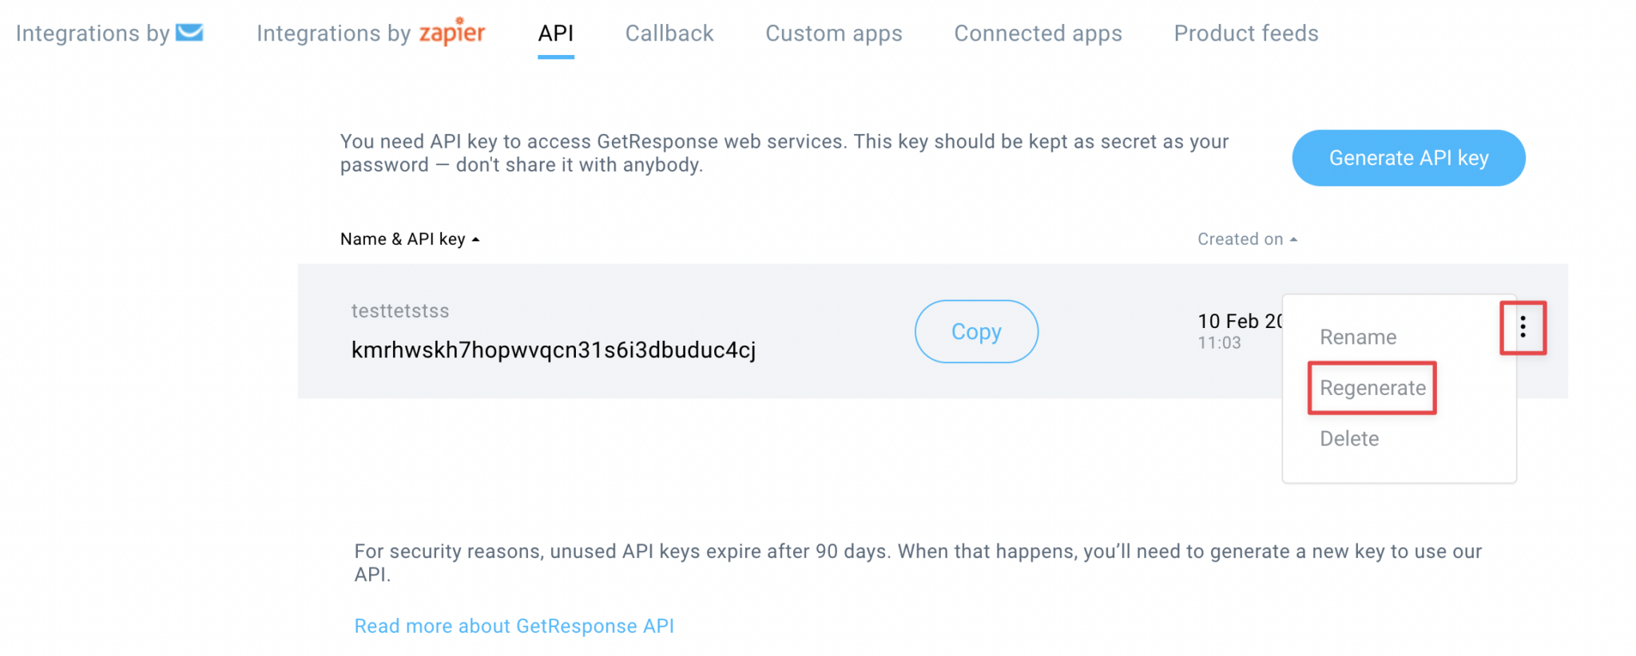This screenshot has height=656, width=1636.
Task: Open Read more about GetResponse API
Action: (514, 626)
